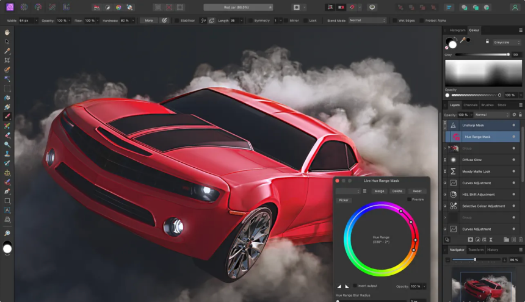The image size is (525, 302).
Task: Click Merge in Live Hue Range Mask
Action: [379, 191]
